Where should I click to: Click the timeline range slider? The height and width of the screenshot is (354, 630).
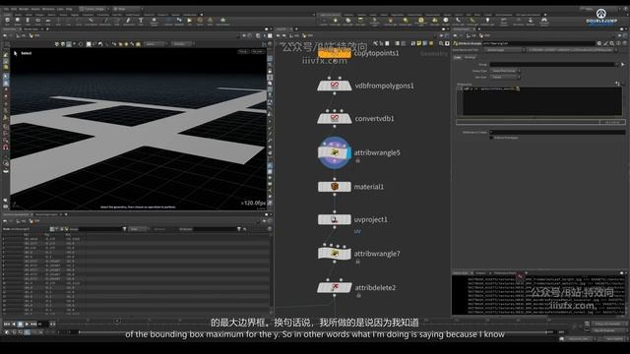[313, 332]
